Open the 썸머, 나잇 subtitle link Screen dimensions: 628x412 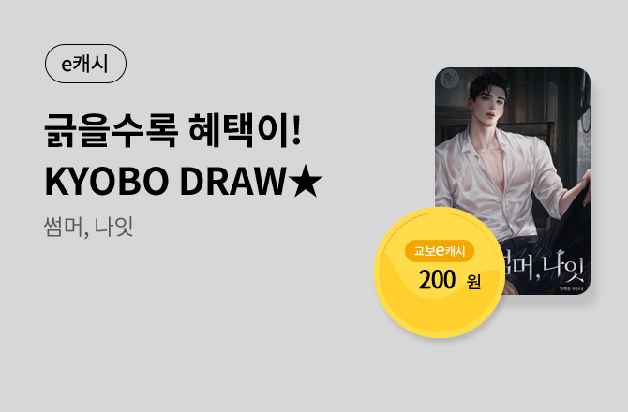click(x=88, y=227)
